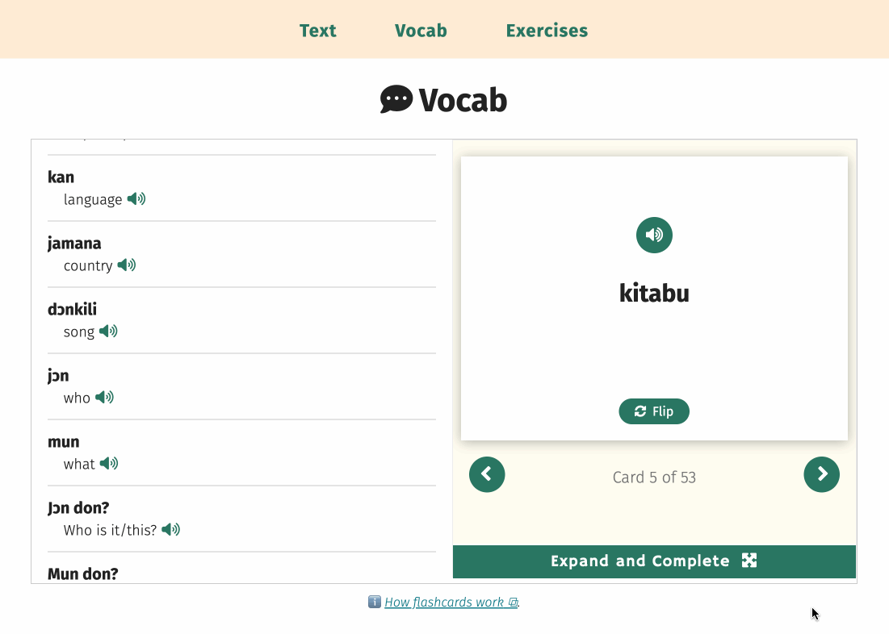Click the info icon before the flashcards link
This screenshot has width=889, height=634.
[x=375, y=602]
